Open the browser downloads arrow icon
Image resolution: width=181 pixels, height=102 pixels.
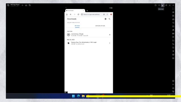(x=107, y=14)
